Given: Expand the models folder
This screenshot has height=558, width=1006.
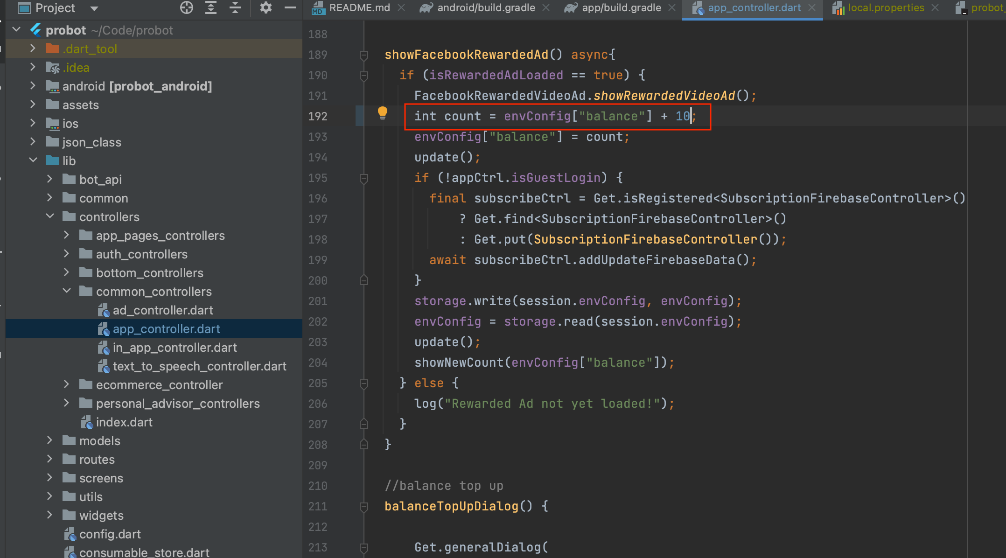Looking at the screenshot, I should [x=49, y=440].
